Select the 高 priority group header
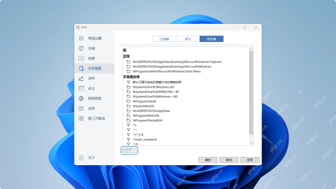 [x=125, y=51]
